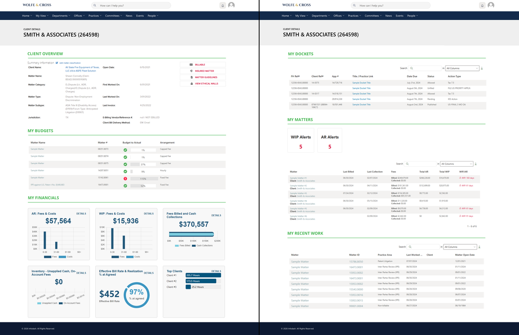Viewport: 519px width, 335px height.
Task: Open Details for Top Clients panel
Action: tap(216, 271)
